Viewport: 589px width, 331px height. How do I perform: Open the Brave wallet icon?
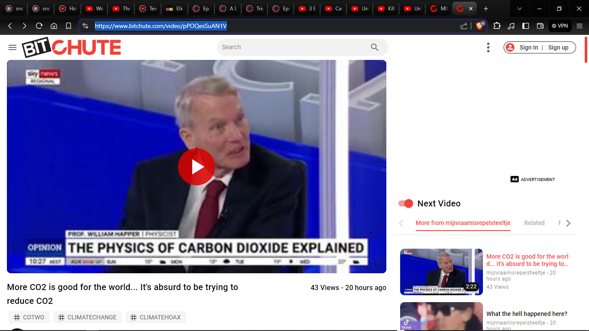coord(540,26)
